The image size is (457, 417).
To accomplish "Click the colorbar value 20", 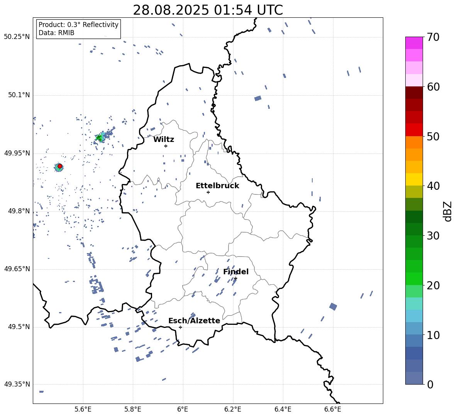I will tap(433, 285).
